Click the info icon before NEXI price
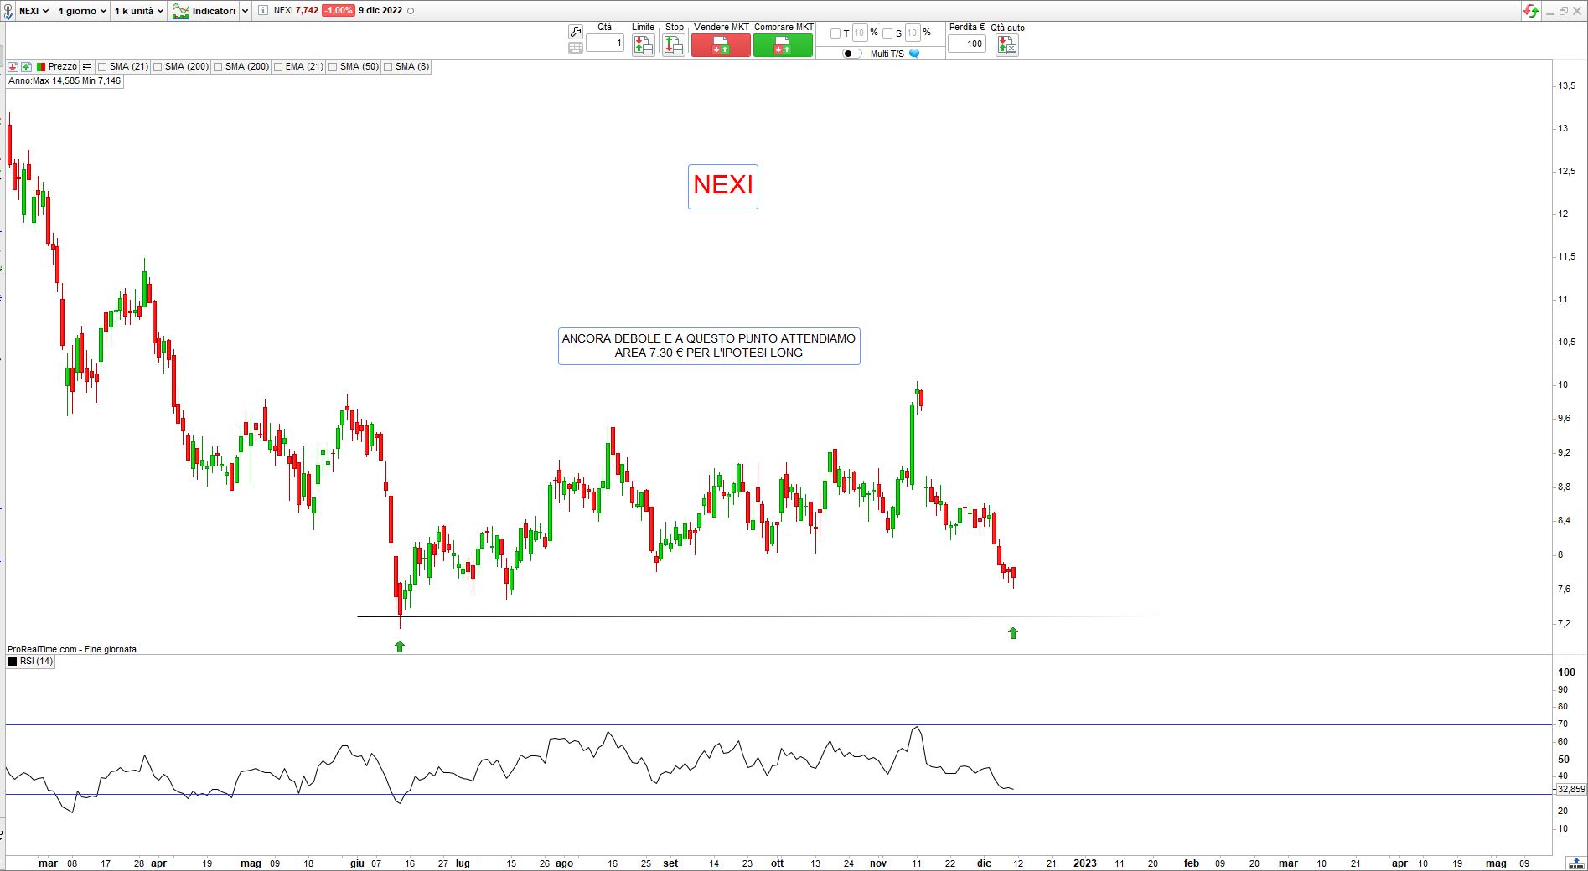Screen dimensions: 1588x871 [263, 11]
